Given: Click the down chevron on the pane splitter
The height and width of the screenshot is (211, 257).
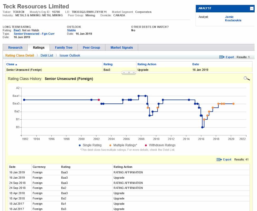Looking at the screenshot, I should 134,73.
